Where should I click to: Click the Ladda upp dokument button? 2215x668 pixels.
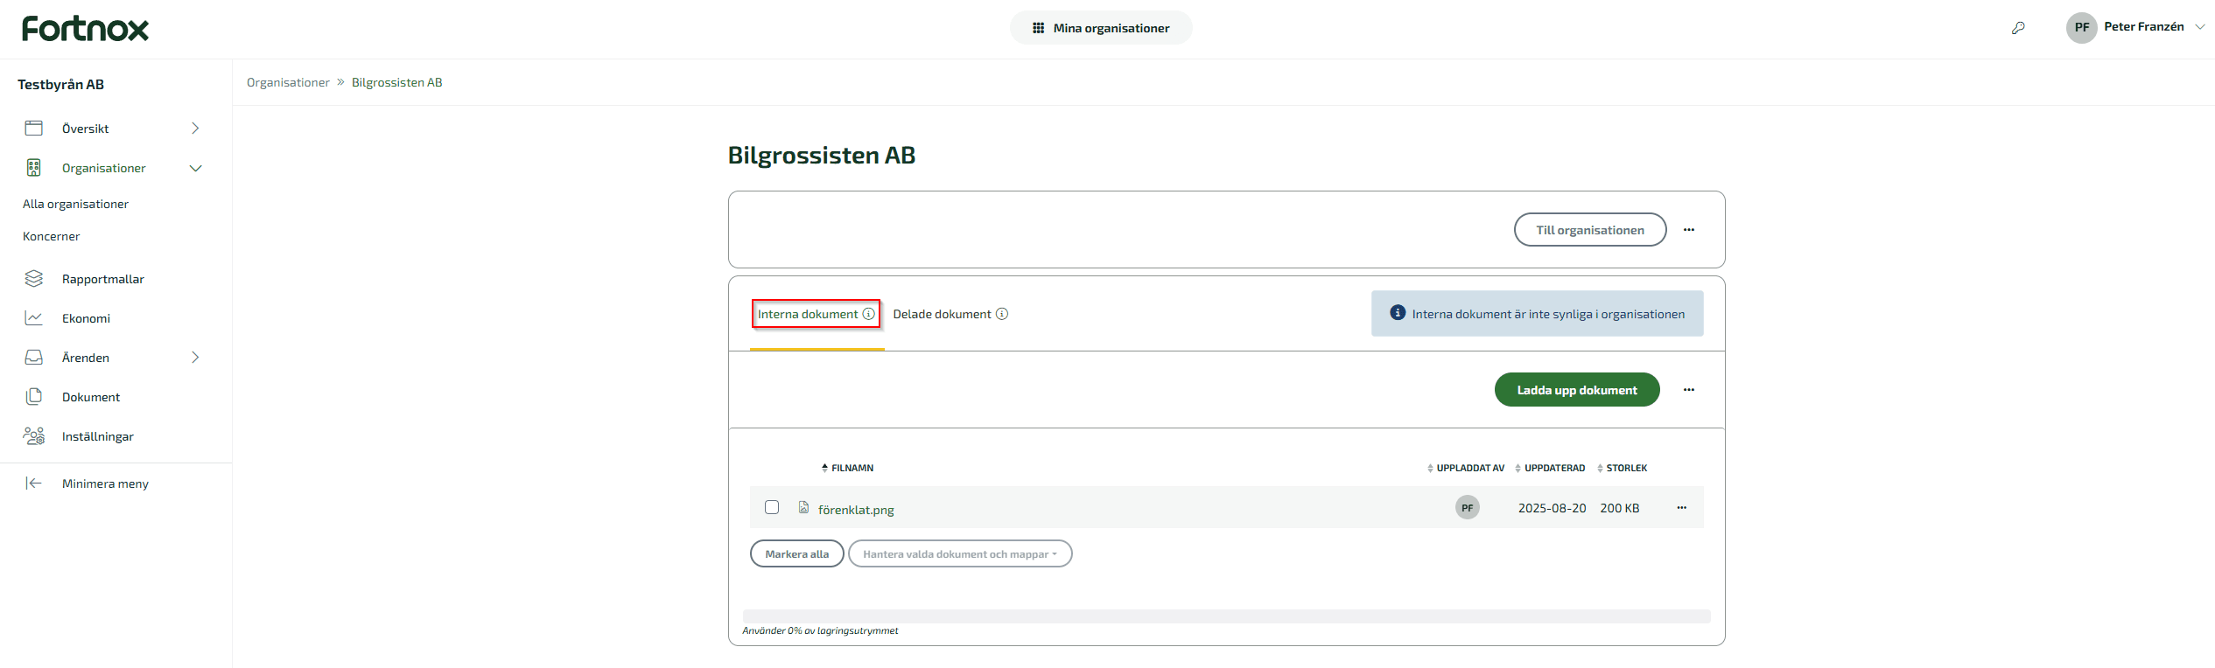click(1576, 390)
